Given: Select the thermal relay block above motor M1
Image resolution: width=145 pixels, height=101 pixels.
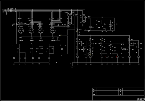Looking at the screenshot, I should 21,24.
